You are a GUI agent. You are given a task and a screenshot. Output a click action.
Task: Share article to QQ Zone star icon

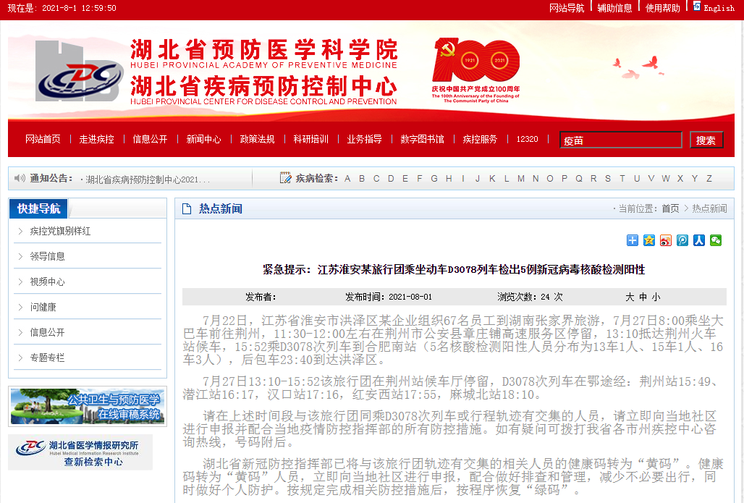(649, 240)
